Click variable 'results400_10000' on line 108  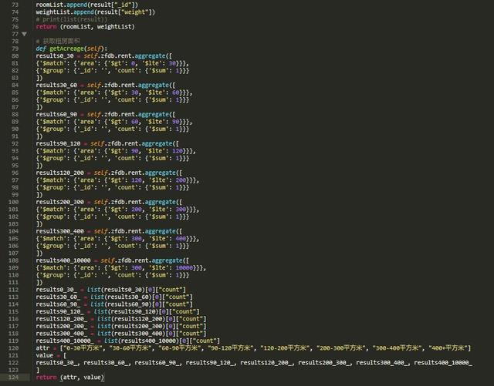(x=63, y=260)
